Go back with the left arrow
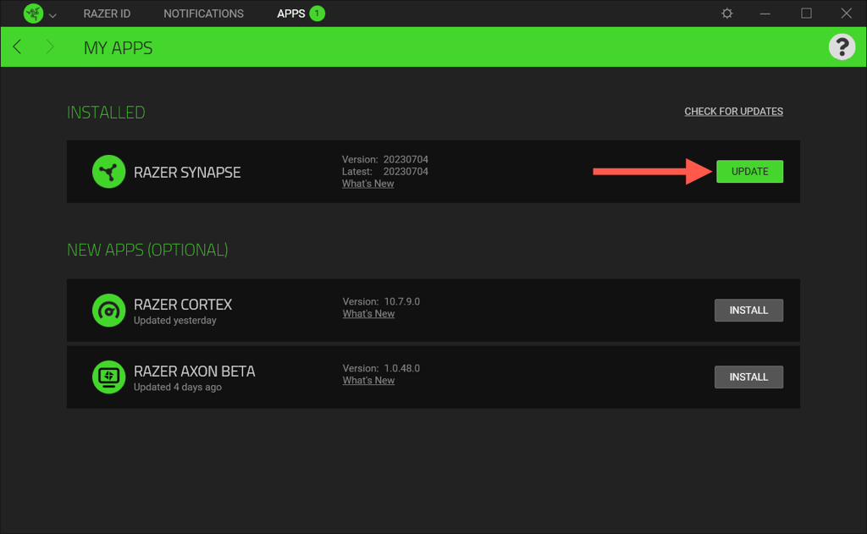This screenshot has width=867, height=534. pos(17,47)
